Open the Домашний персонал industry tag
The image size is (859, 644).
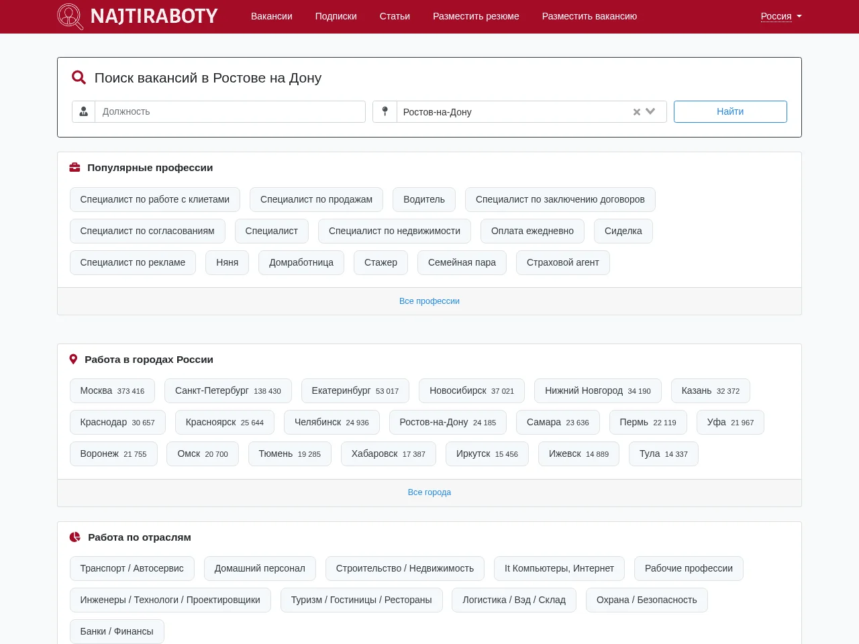[x=260, y=568]
